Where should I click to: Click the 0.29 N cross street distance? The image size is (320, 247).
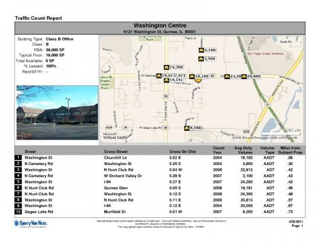(175, 176)
